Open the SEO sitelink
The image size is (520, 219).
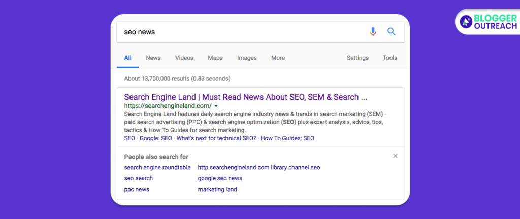[x=129, y=138]
